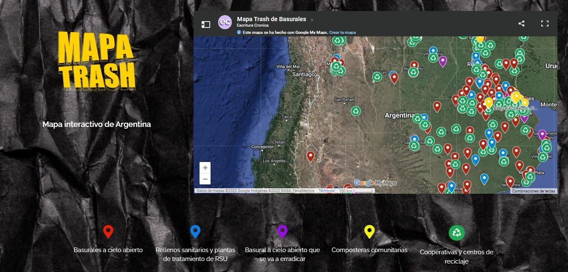Click the blue "Rellenos sanitarios" legend pin

(x=195, y=231)
